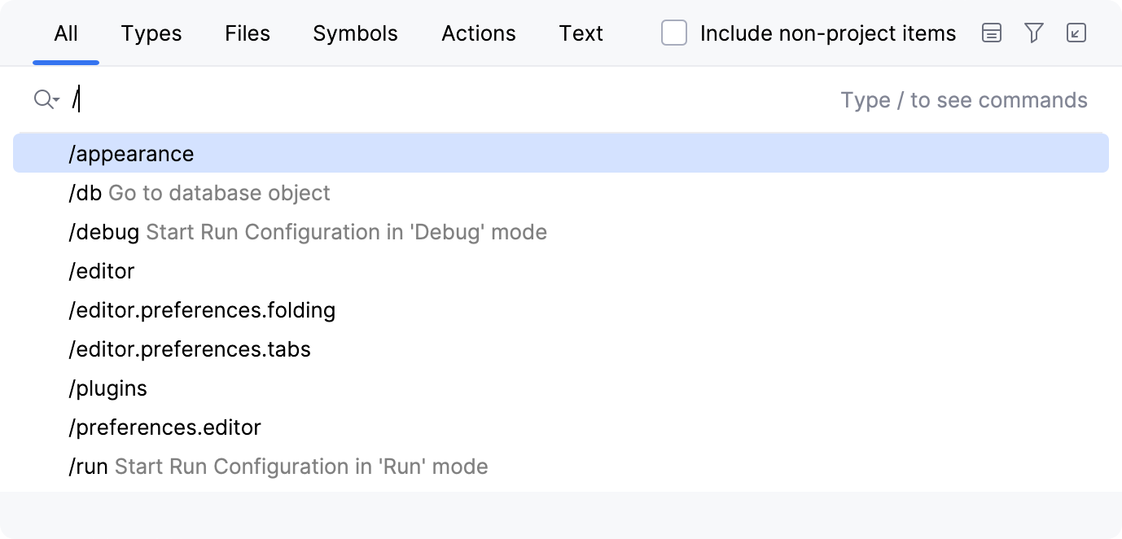1122x539 pixels.
Task: Enable Include non-project items
Action: tap(673, 33)
